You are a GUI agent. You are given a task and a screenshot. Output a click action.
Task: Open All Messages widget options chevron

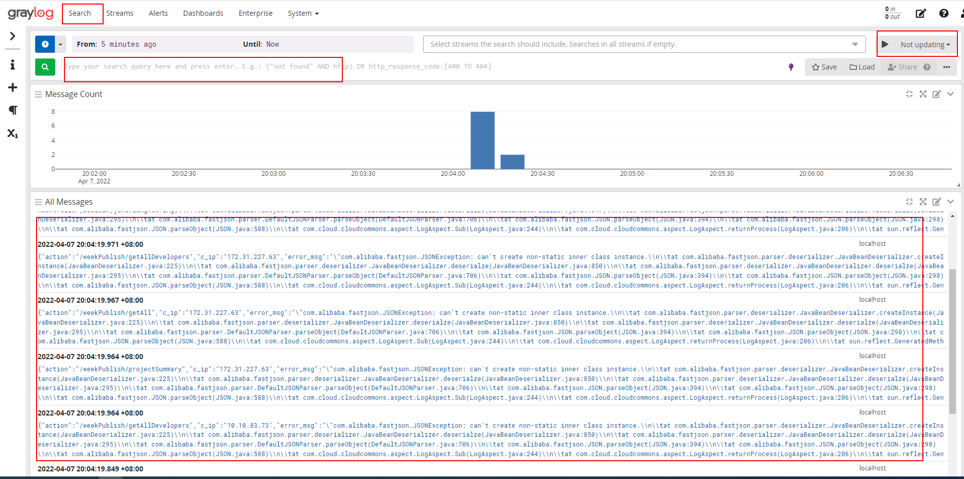pos(950,202)
